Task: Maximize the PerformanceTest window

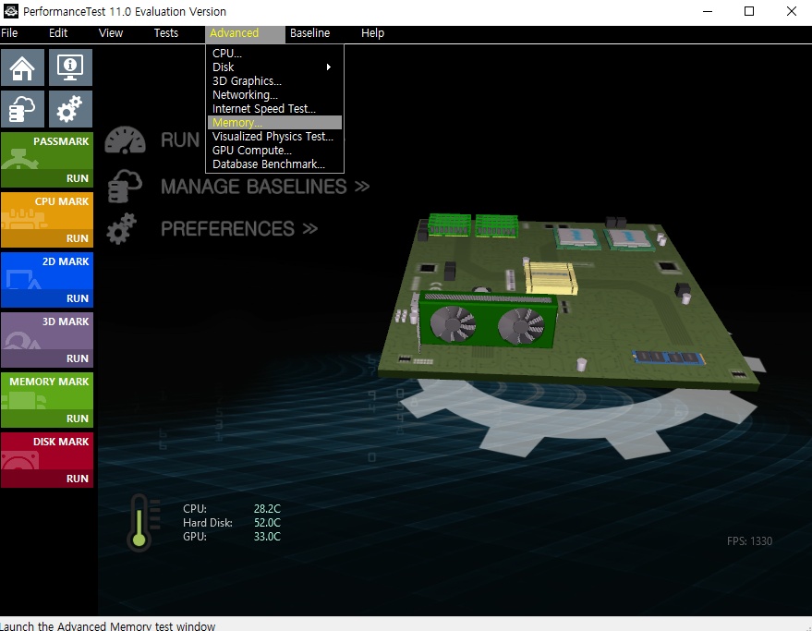Action: coord(749,11)
